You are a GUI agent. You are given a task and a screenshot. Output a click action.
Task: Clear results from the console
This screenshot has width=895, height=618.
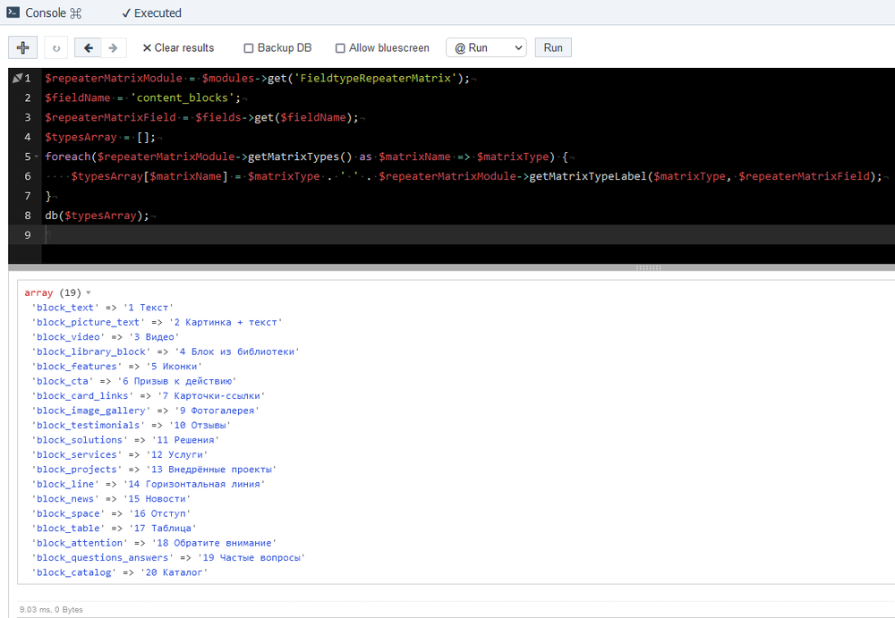178,48
